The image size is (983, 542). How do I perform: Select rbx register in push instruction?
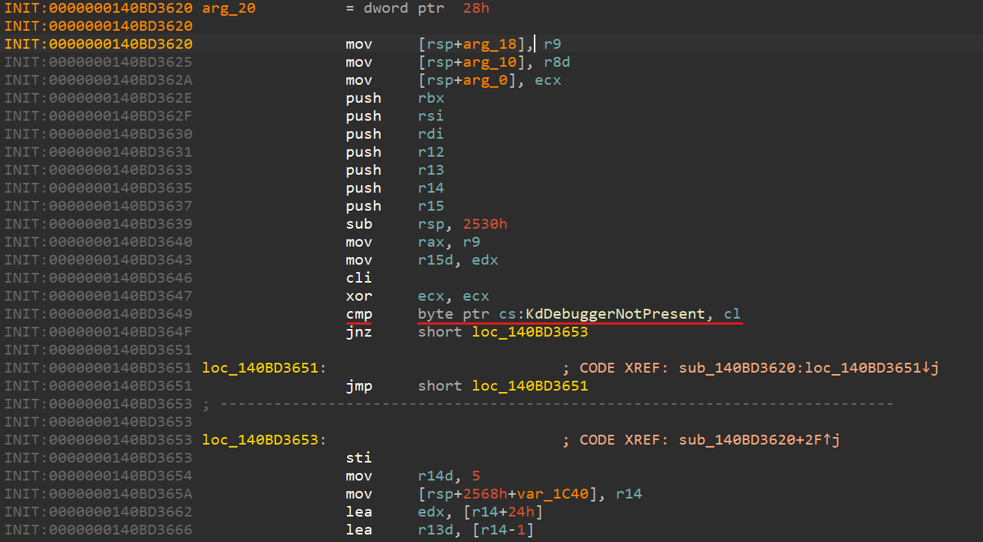(431, 98)
